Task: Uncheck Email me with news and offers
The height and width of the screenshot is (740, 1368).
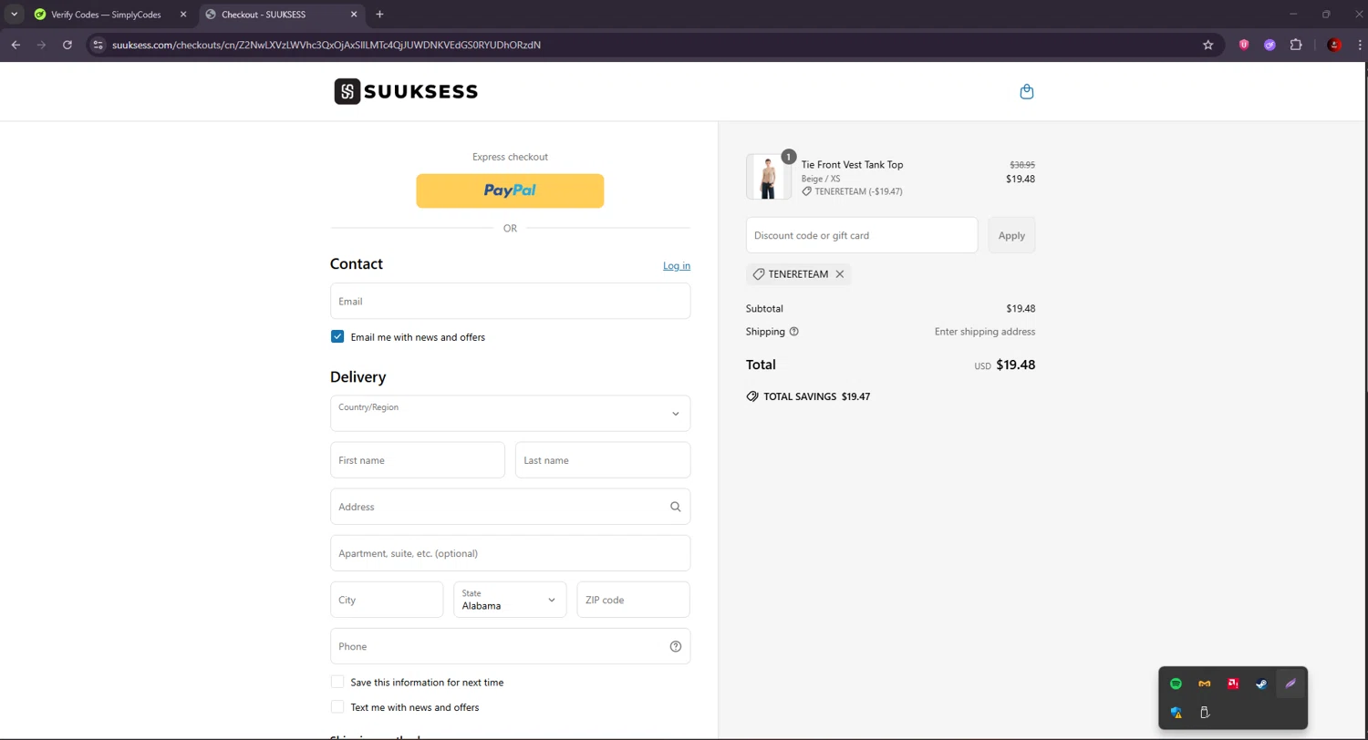Action: [x=337, y=337]
